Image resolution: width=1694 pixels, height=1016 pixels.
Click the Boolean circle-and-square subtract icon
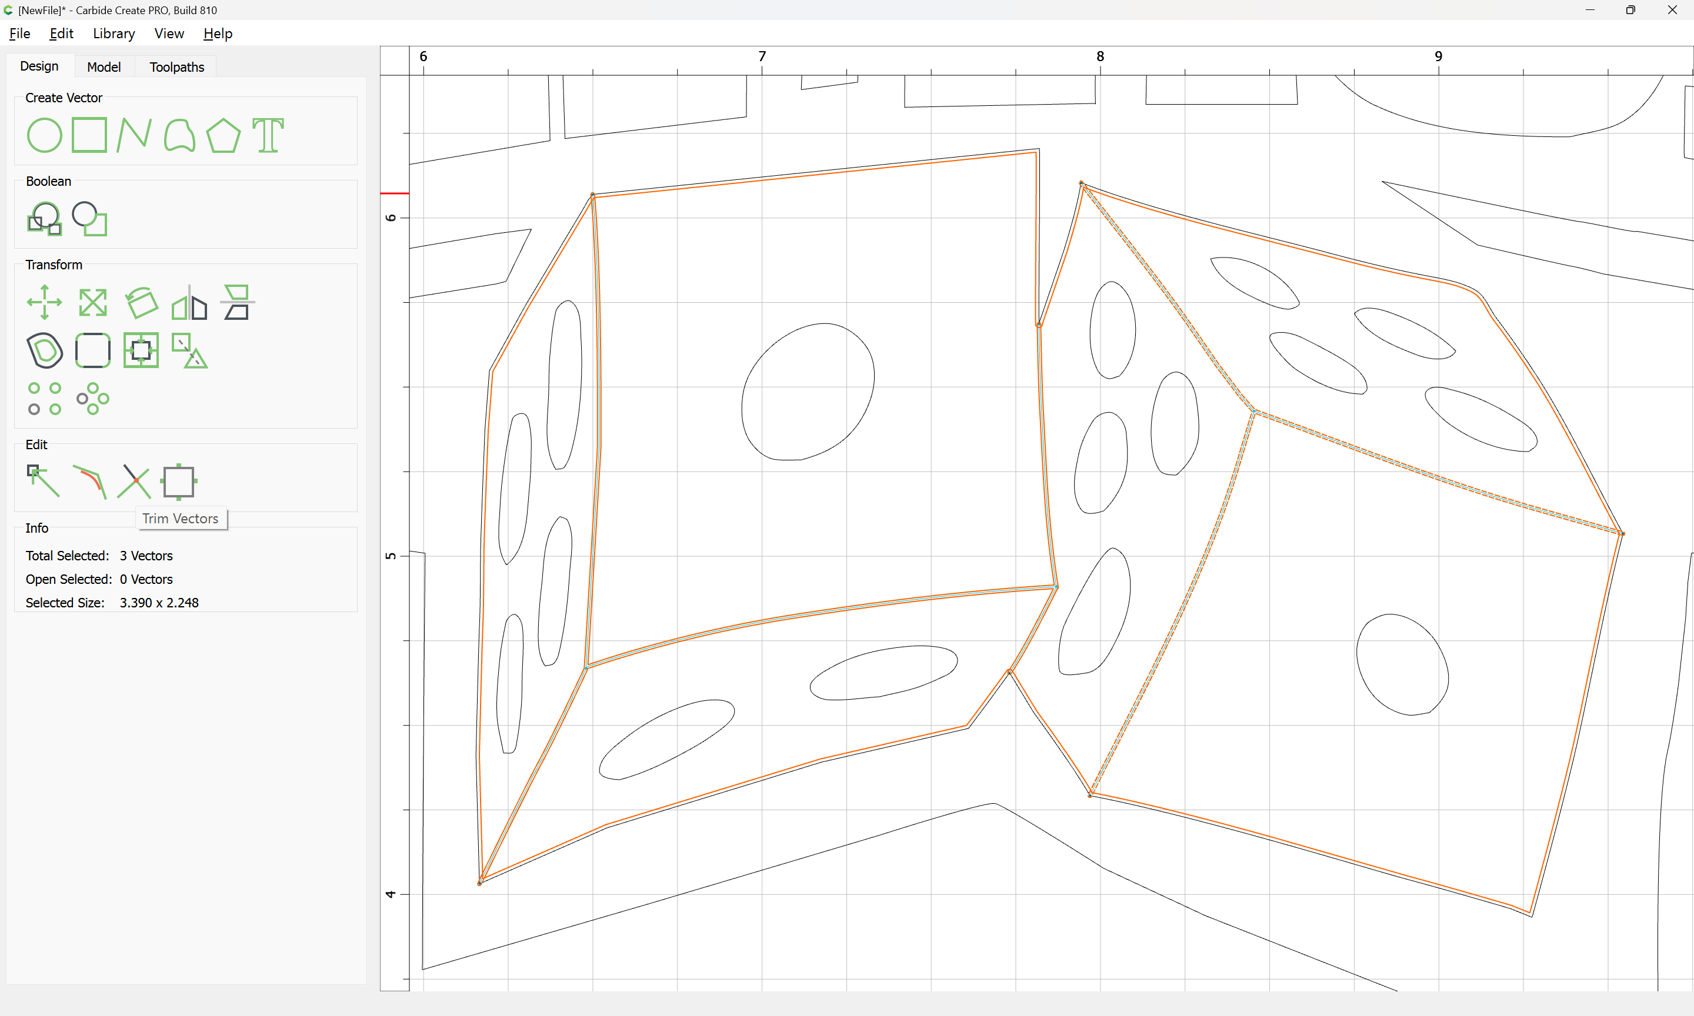tap(89, 218)
